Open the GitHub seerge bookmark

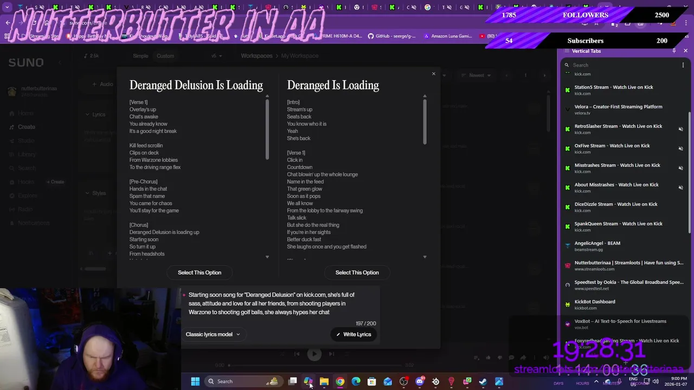coord(391,36)
